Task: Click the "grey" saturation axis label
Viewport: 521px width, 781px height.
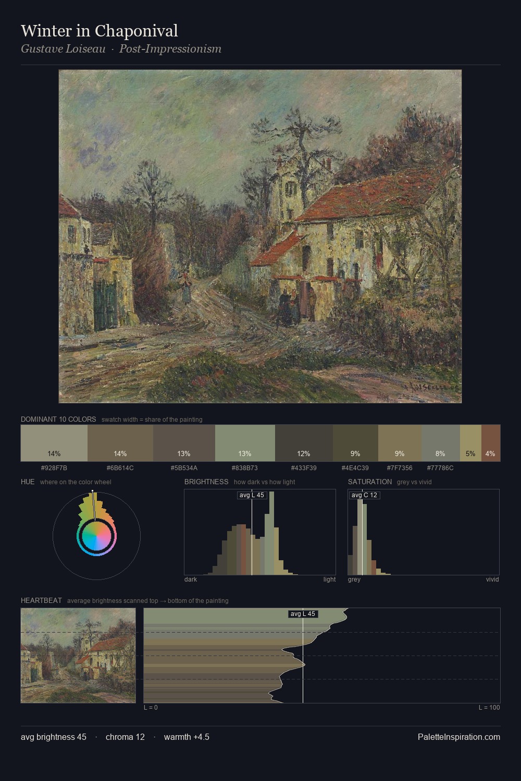Action: (x=354, y=579)
